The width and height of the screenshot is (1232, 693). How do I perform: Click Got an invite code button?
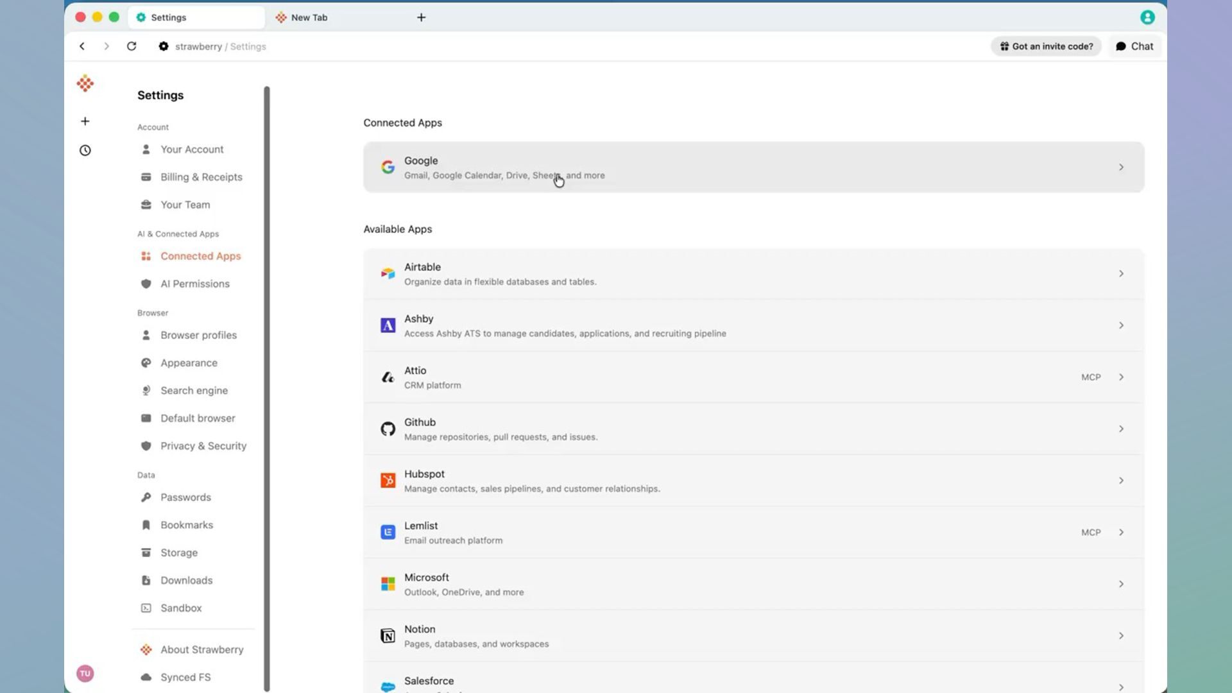tap(1046, 46)
